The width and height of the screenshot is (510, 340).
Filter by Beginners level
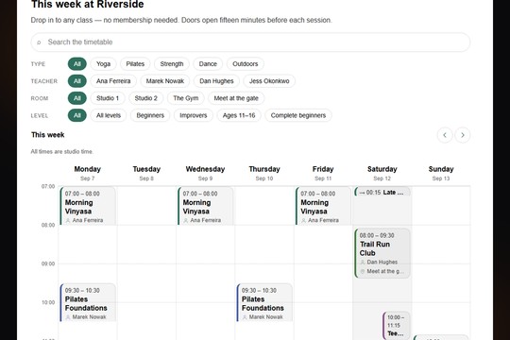(150, 115)
